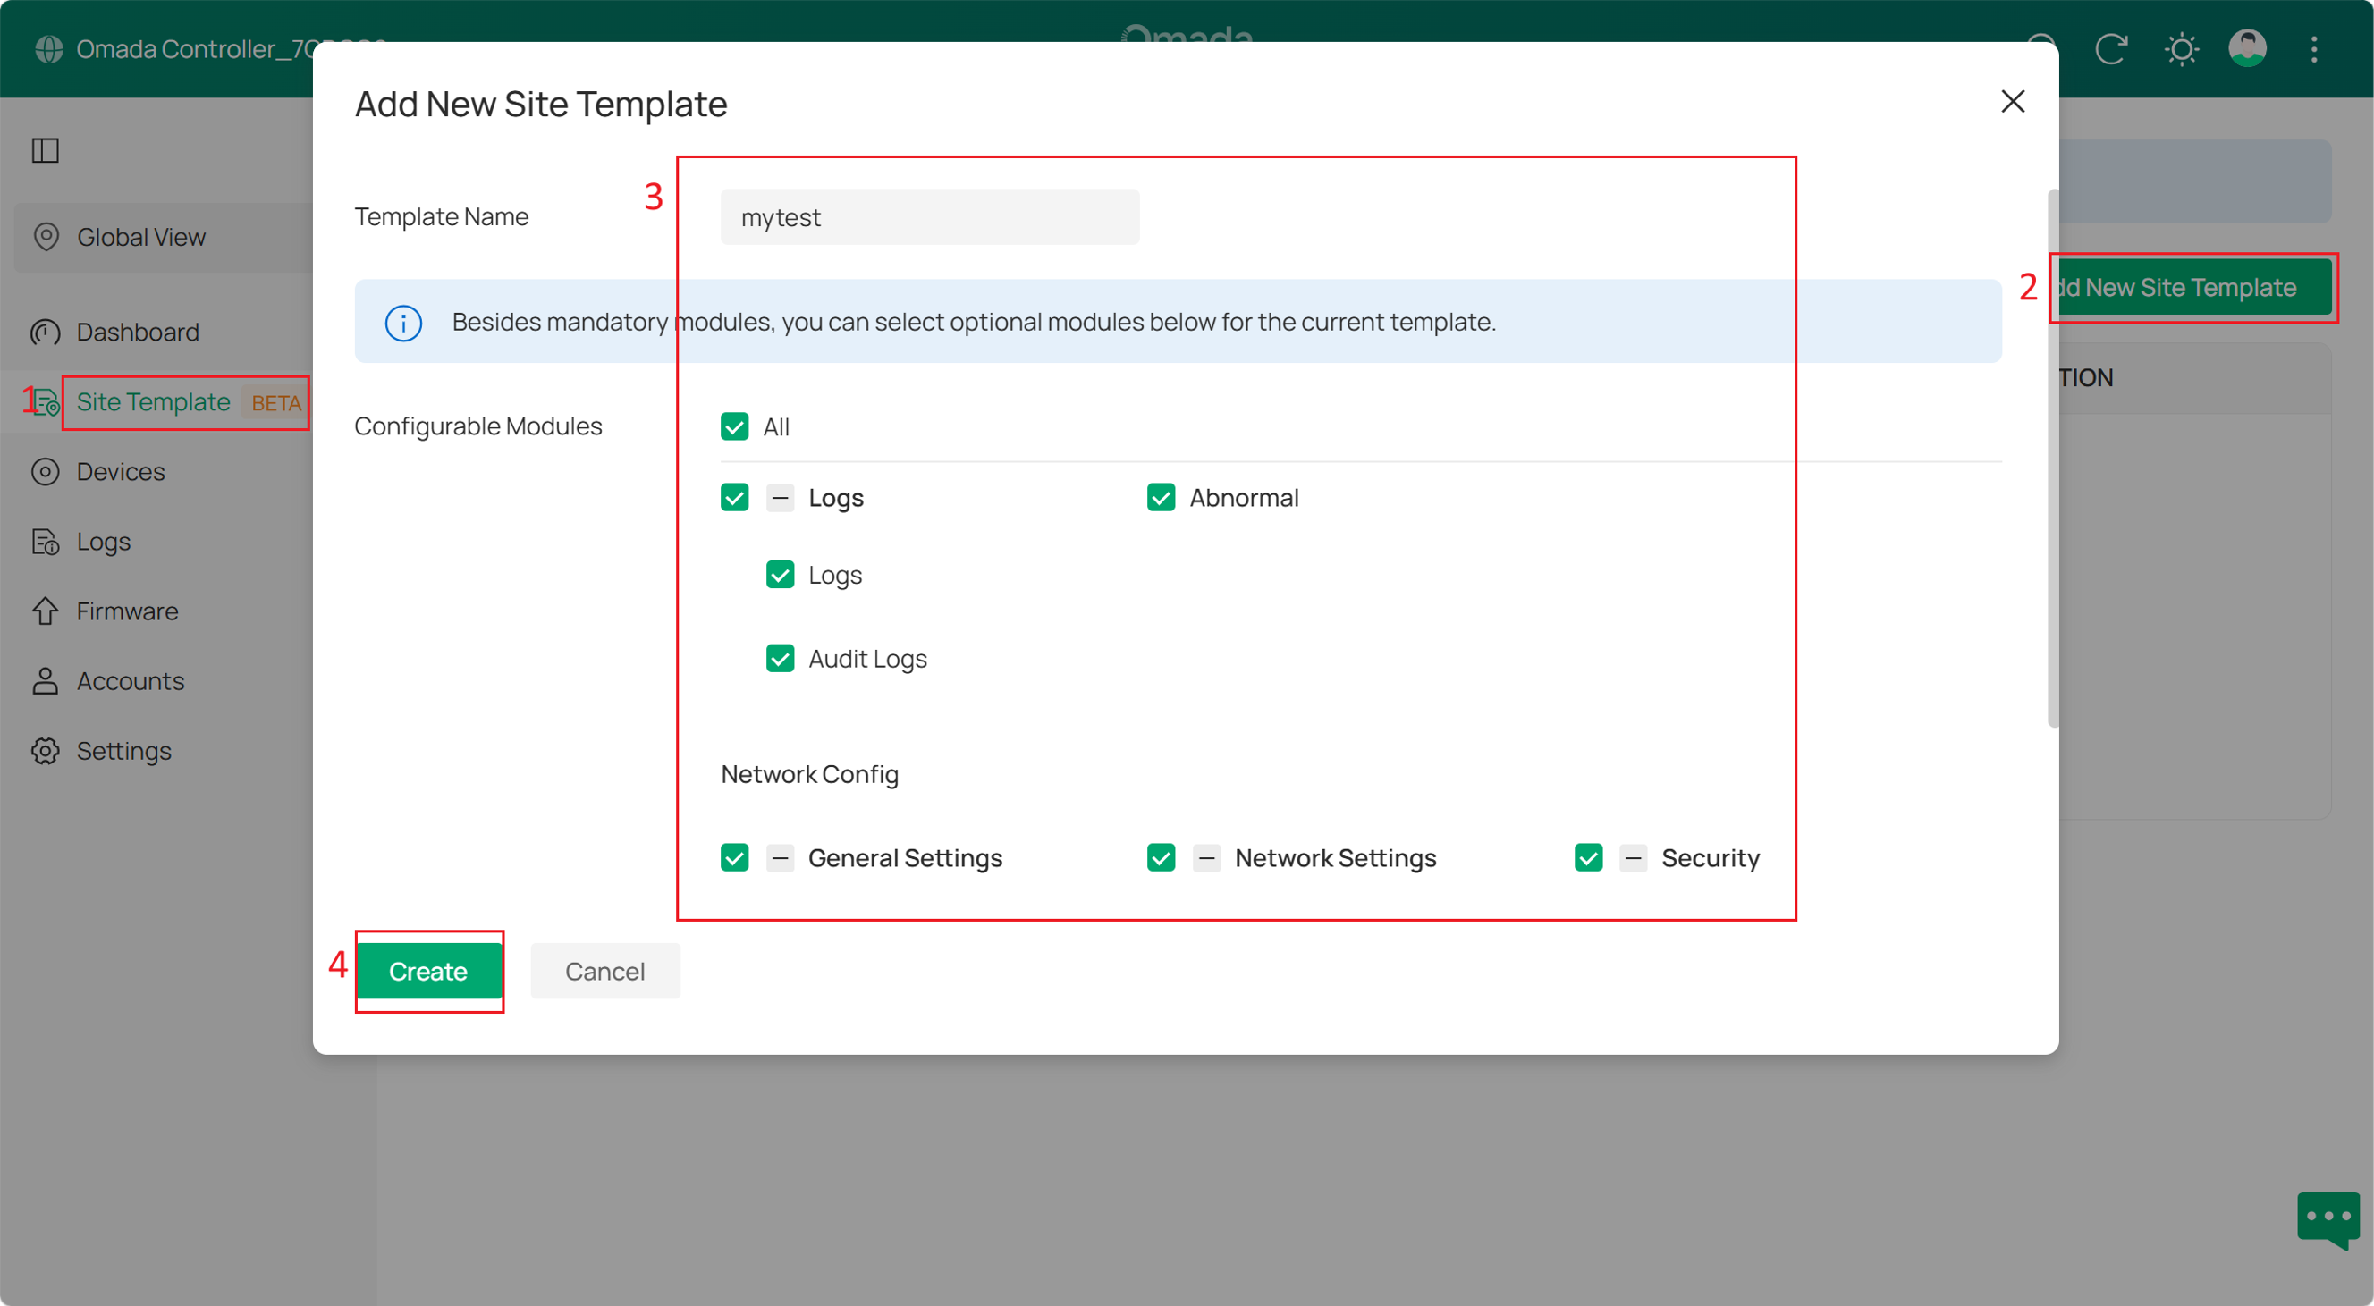Click the refresh icon in the header
The width and height of the screenshot is (2374, 1306).
click(x=2111, y=49)
